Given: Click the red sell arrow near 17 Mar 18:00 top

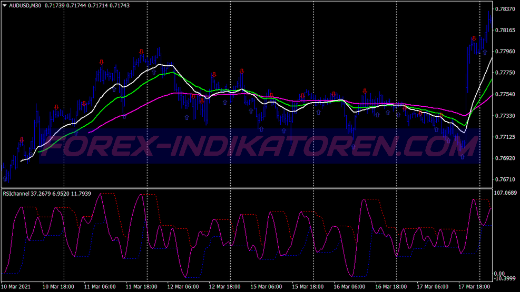Looking at the screenshot, I should pos(474,38).
